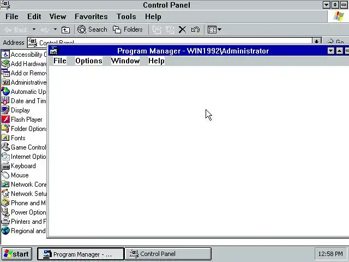Click the Move To toolbar icon
The image size is (349, 262).
pos(157,29)
